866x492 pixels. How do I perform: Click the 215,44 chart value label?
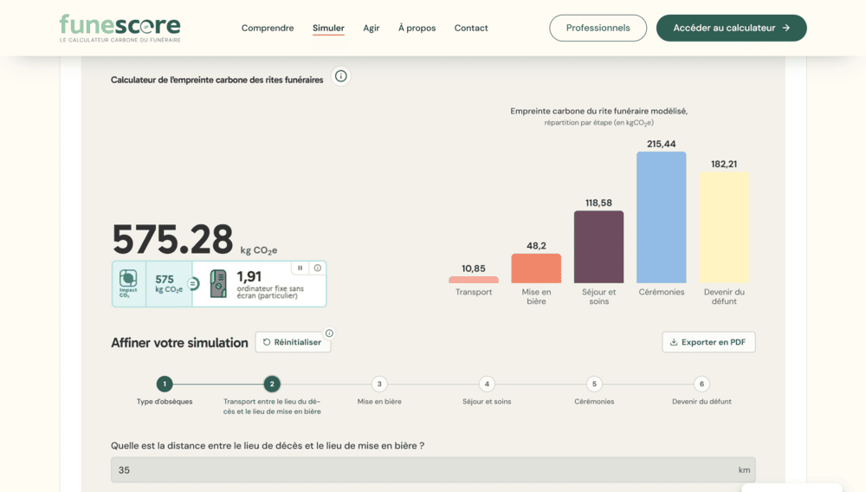coord(661,144)
